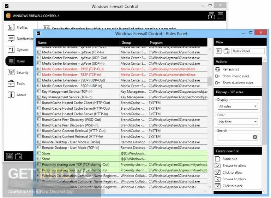
Task: Click the Windows Firewall Control main window title icon
Action: (x=7, y=6)
